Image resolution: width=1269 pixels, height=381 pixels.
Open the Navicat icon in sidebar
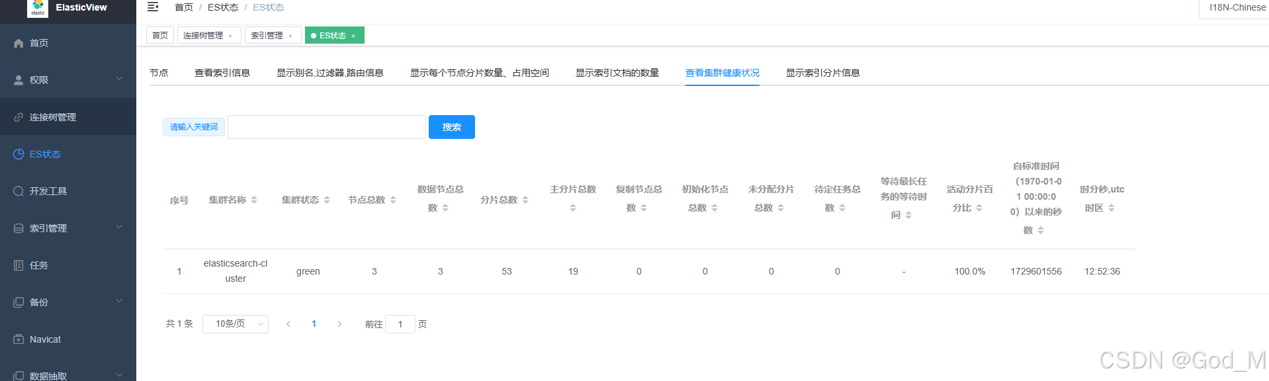19,339
